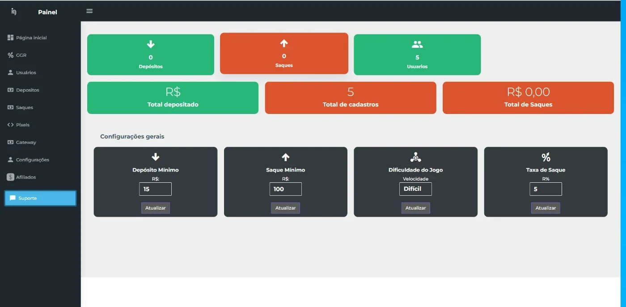
Task: Click the nodes icon above Dificuldade do Jogo
Action: (x=416, y=157)
